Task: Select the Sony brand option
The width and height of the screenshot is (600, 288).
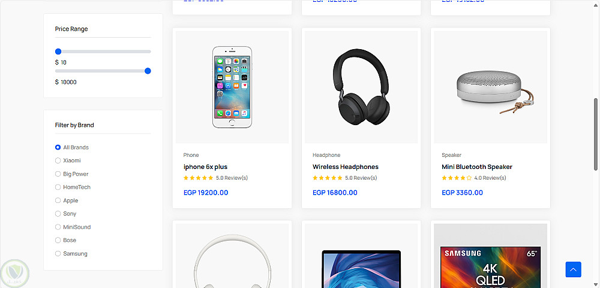Action: coord(58,214)
